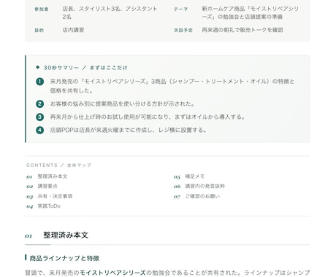
Task: Go to contents entry 04 実践ToDo
Action: [x=43, y=206]
